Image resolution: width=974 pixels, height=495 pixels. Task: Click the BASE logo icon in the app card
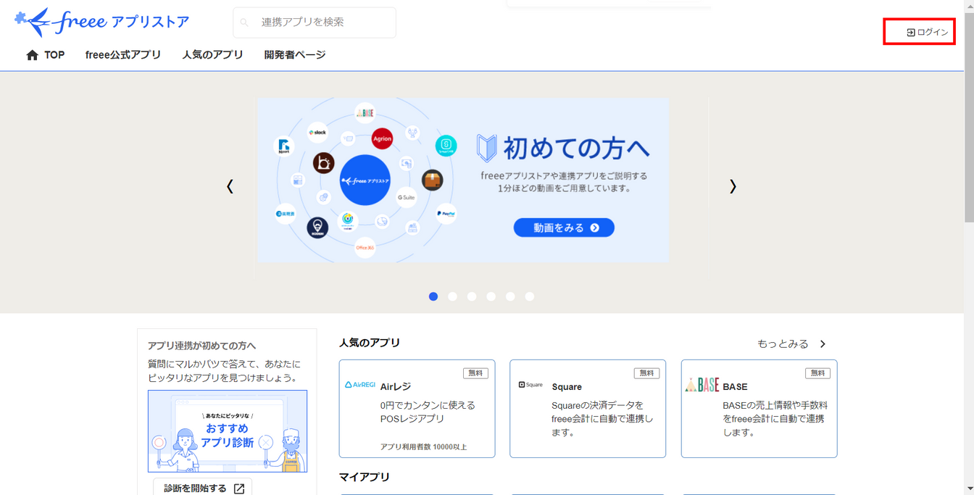pos(702,385)
